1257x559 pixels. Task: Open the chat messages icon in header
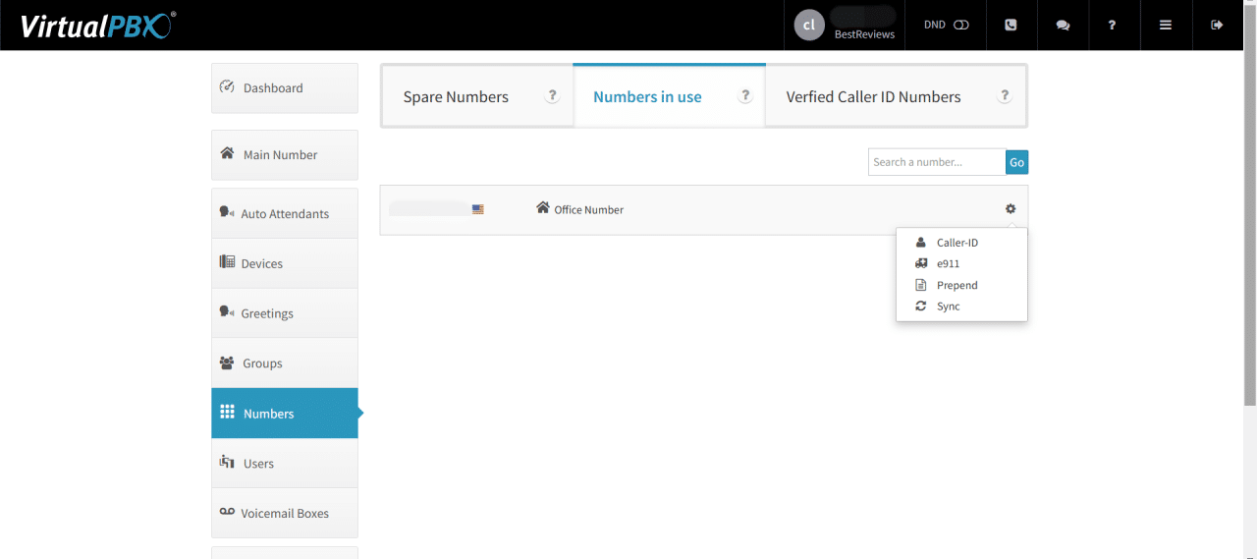click(1063, 25)
